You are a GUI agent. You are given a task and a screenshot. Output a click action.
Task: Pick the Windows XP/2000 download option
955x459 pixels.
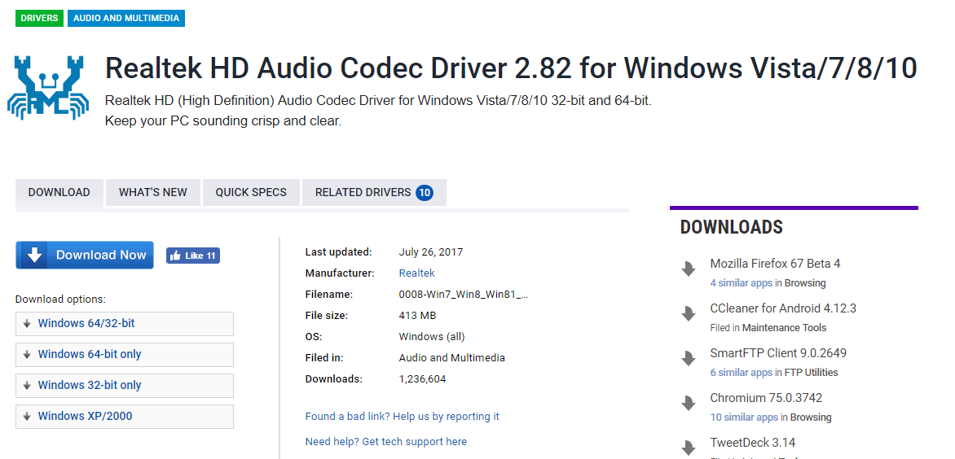[x=85, y=417]
